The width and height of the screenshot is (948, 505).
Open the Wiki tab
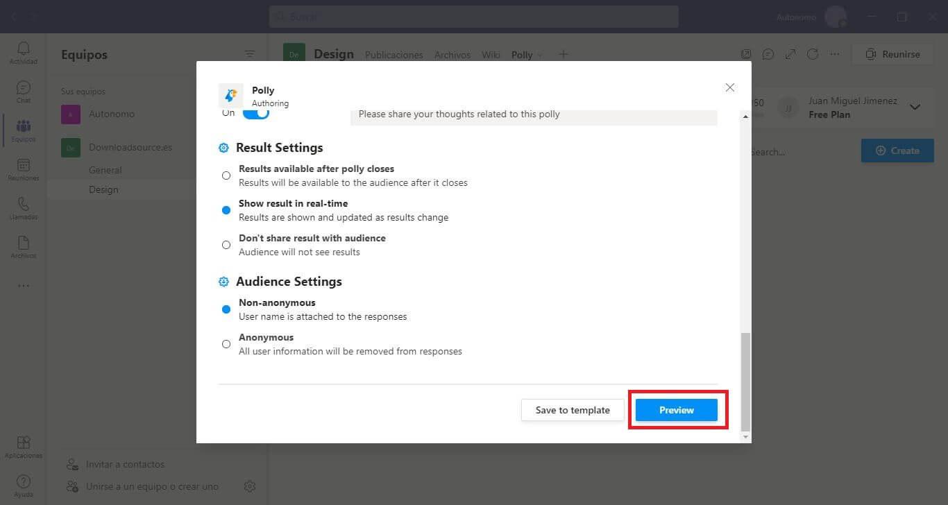(x=491, y=55)
